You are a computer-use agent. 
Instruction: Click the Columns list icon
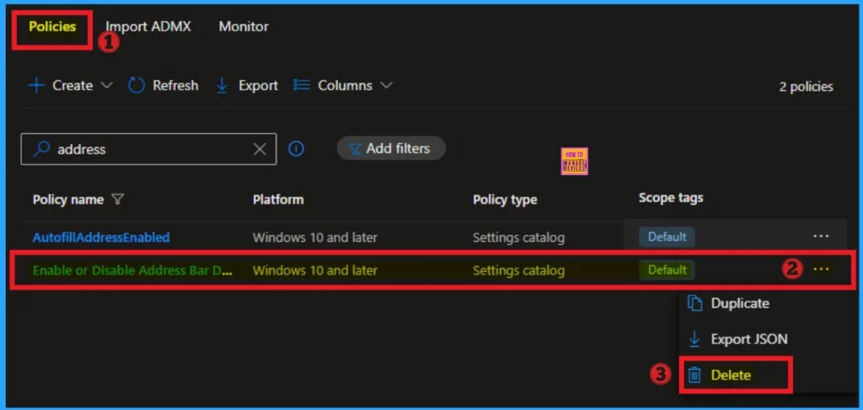click(x=302, y=85)
